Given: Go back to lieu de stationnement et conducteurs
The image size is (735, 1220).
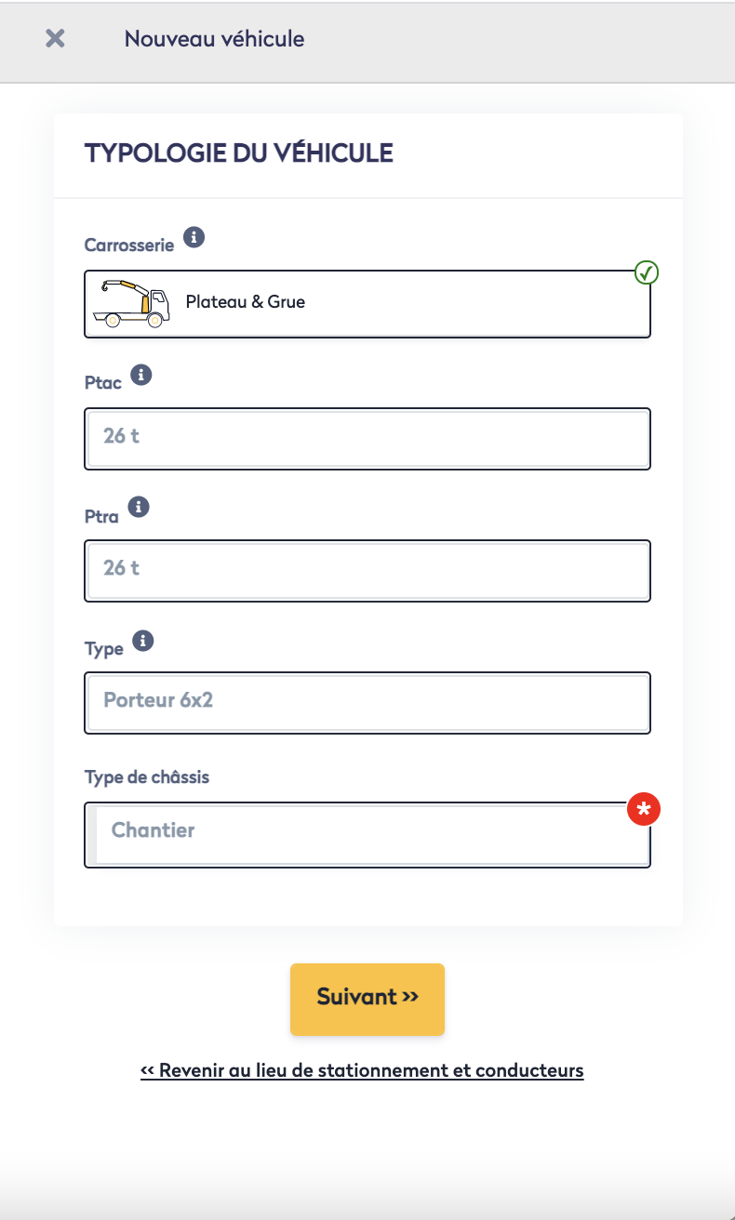Looking at the screenshot, I should [x=362, y=1070].
